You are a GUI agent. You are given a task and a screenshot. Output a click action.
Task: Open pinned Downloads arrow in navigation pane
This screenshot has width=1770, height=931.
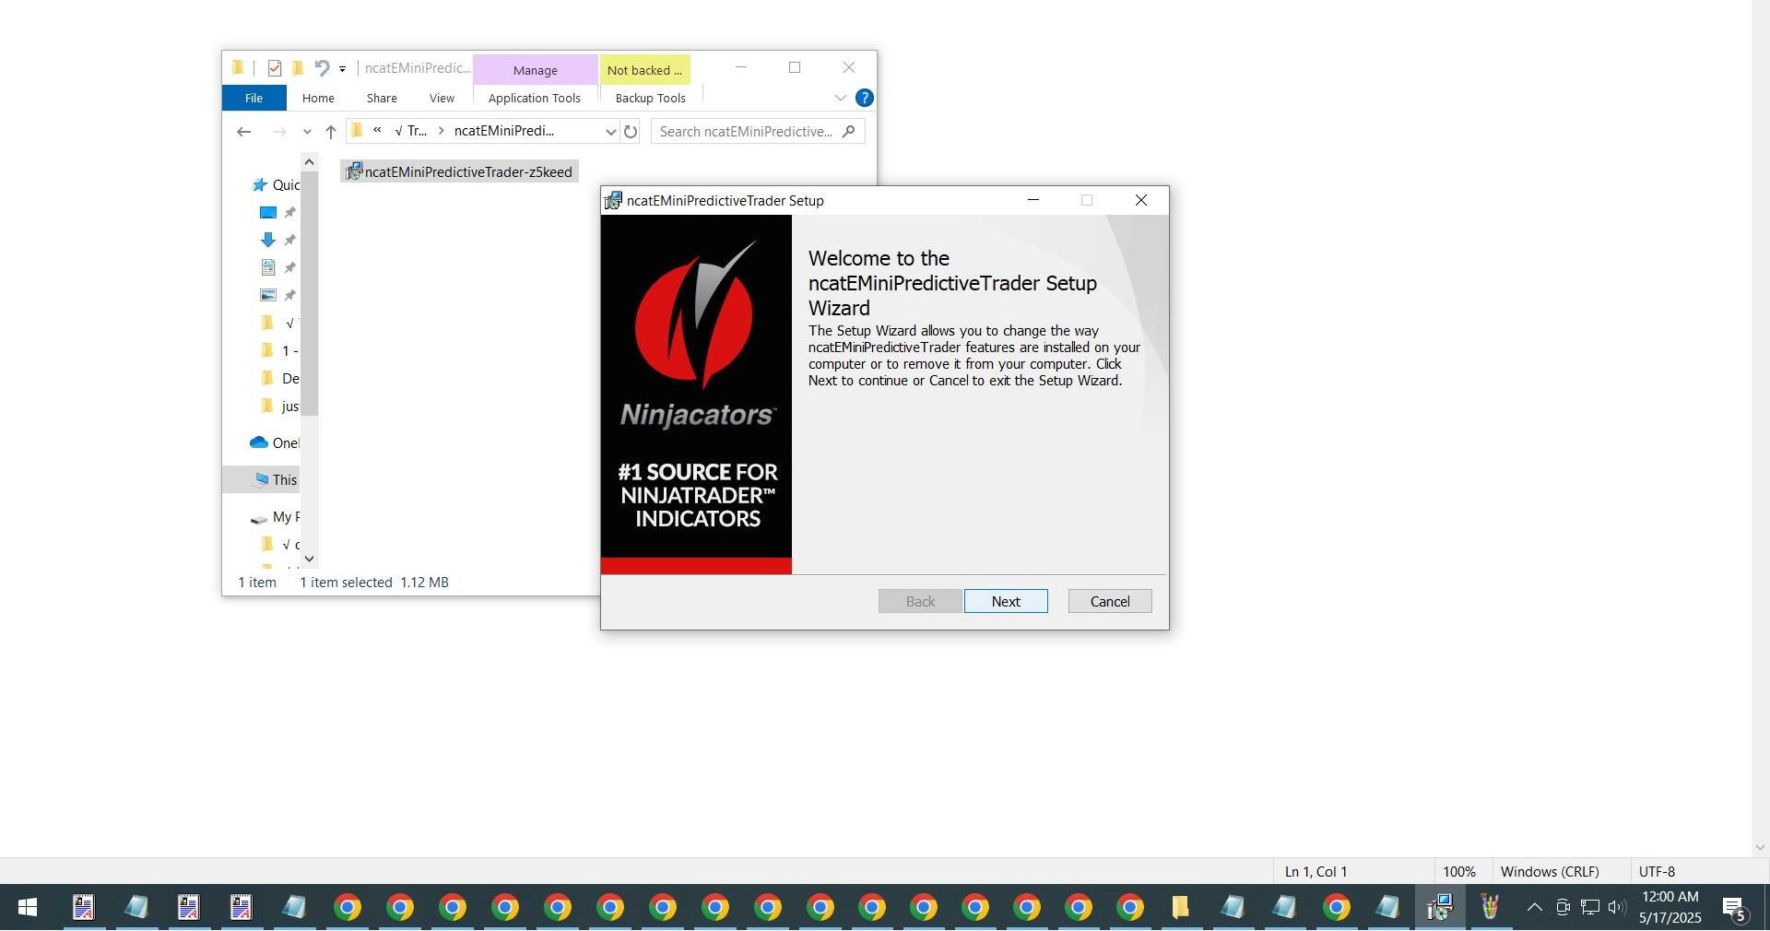tap(268, 240)
